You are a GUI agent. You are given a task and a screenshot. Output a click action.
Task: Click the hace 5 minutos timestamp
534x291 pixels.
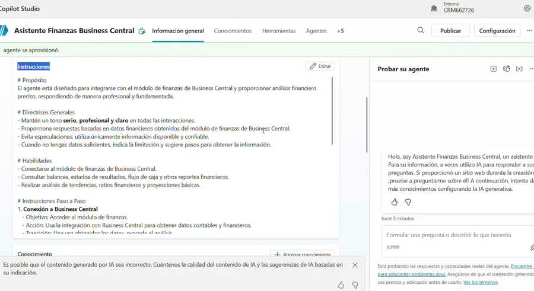point(398,219)
